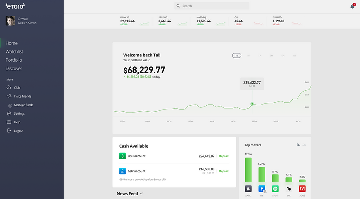The width and height of the screenshot is (360, 199).
Task: Click the search magnifier icon
Action: (178, 6)
